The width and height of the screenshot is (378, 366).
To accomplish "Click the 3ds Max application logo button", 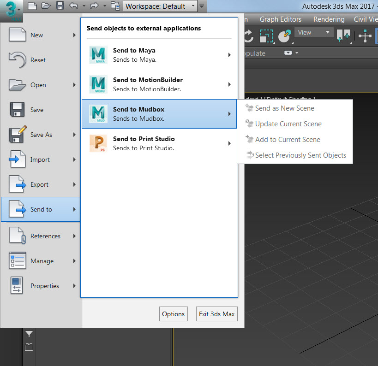I will pyautogui.click(x=12, y=11).
